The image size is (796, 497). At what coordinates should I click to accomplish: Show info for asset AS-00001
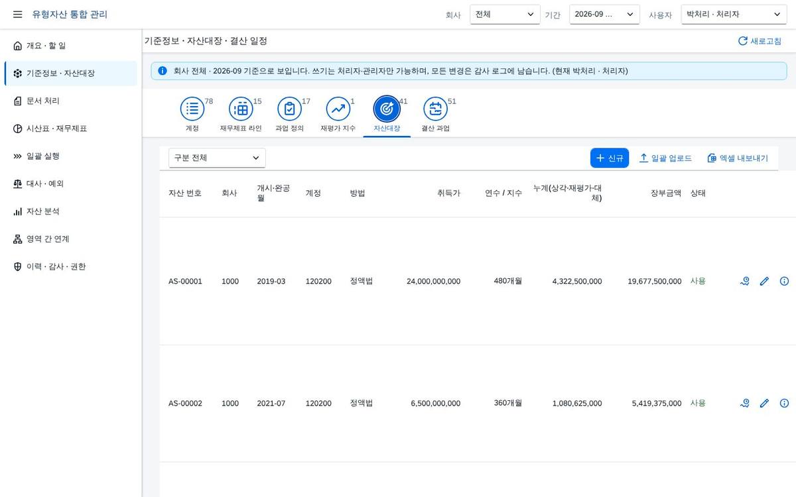(x=784, y=282)
